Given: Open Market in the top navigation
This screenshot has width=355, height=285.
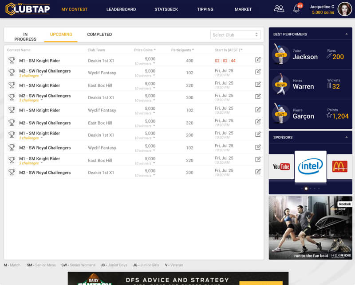Looking at the screenshot, I should click(x=243, y=9).
